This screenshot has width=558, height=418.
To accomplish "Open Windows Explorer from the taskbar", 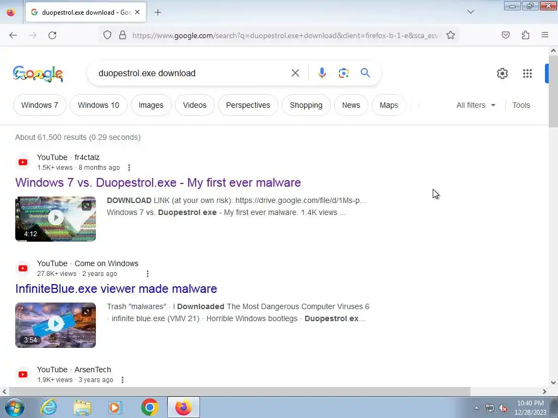I will pos(82,407).
